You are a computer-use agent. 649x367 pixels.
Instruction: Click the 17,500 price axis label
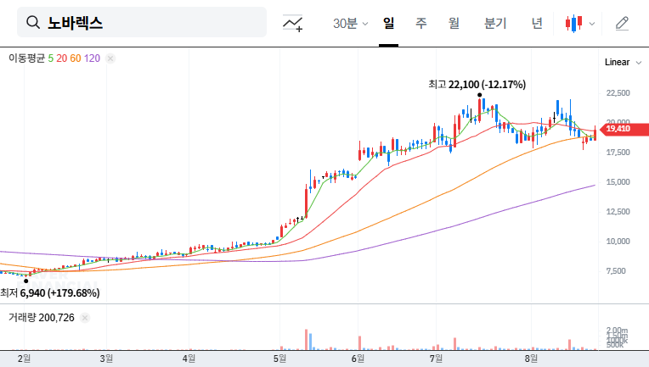618,153
